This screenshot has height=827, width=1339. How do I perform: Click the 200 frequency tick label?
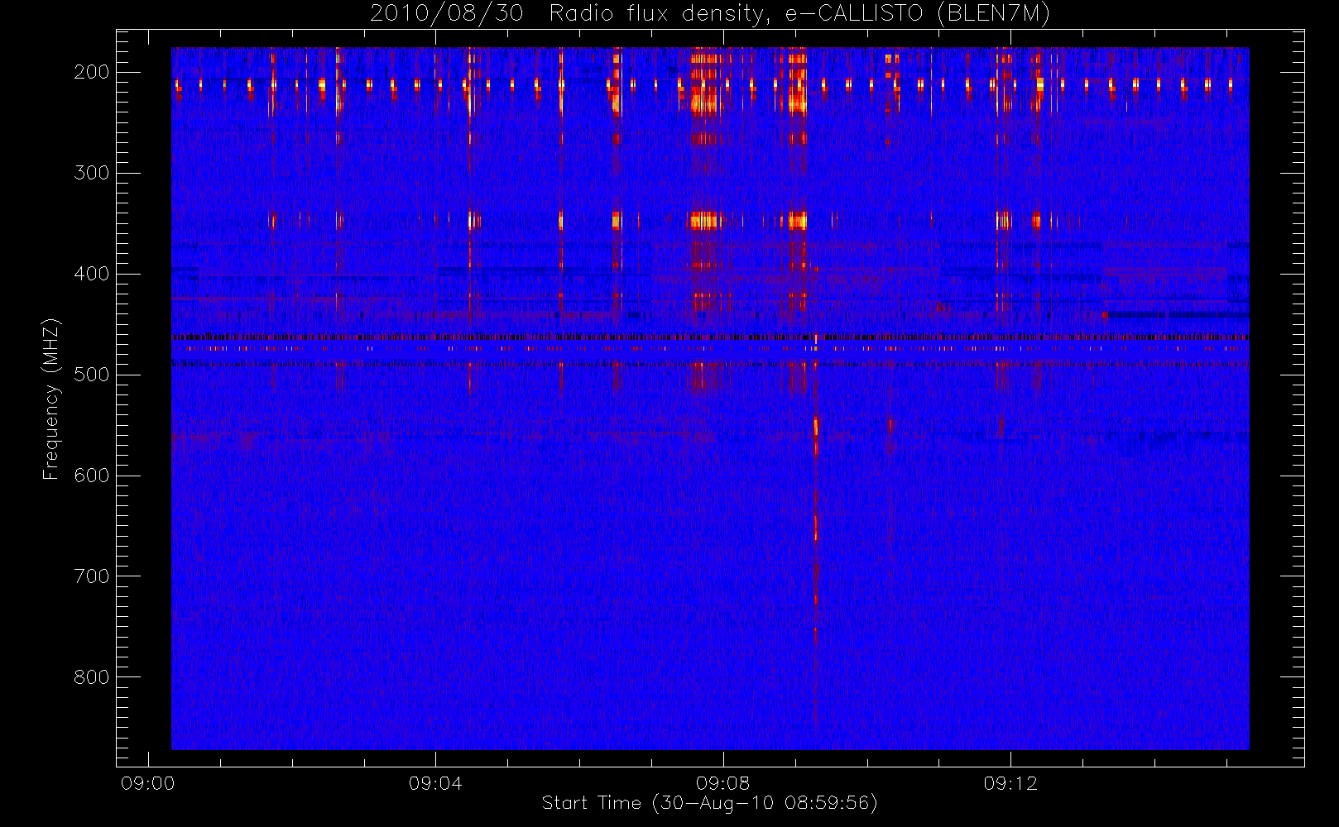[92, 72]
